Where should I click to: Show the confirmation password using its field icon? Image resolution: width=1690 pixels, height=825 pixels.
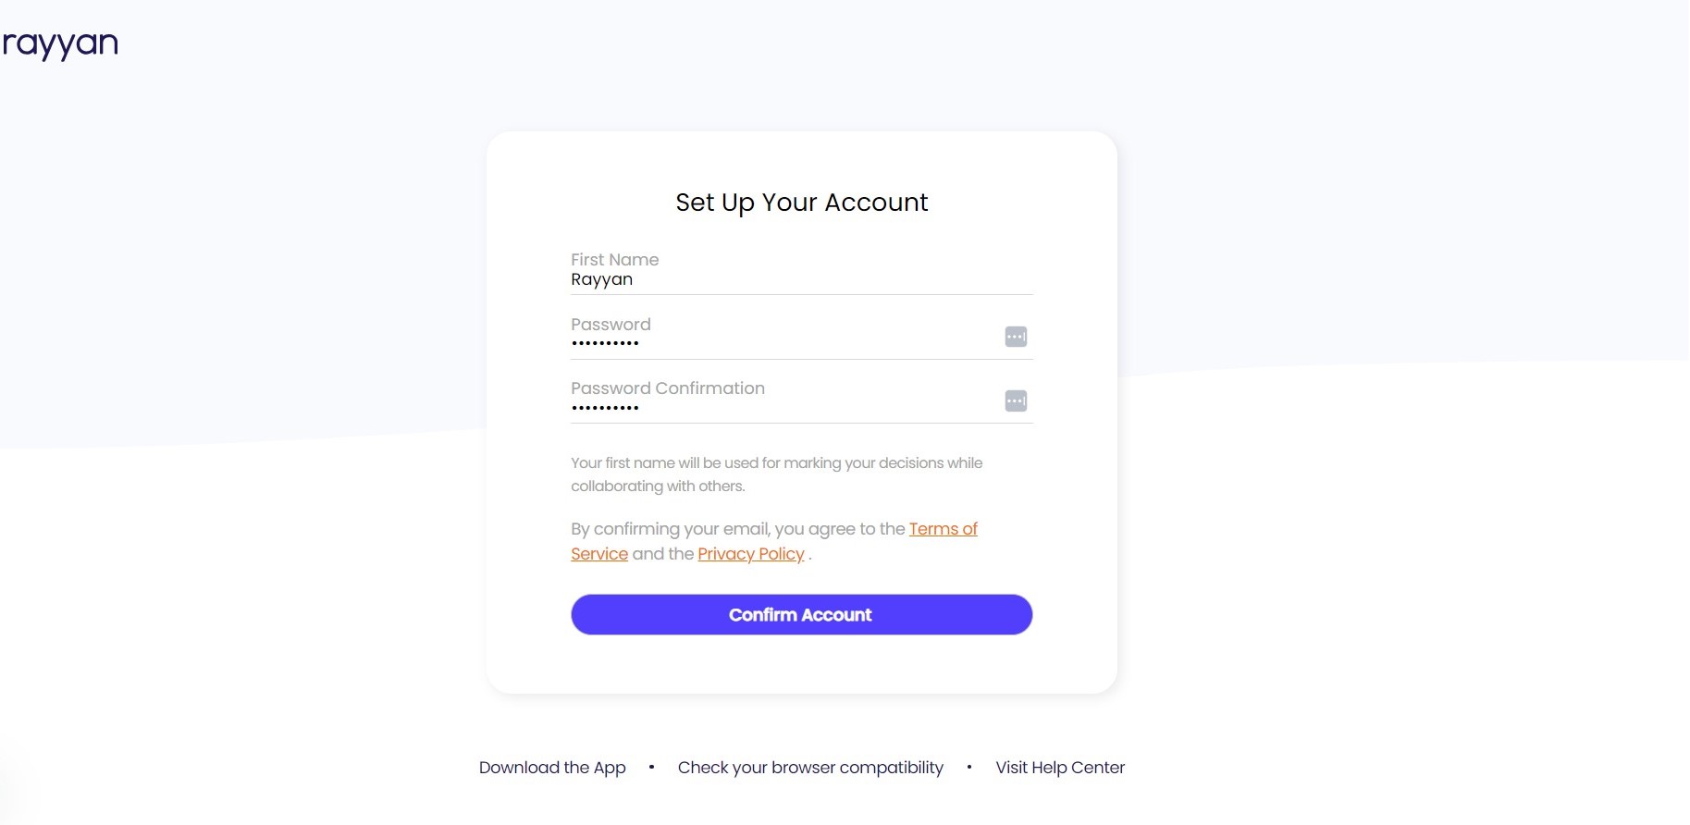pyautogui.click(x=1015, y=400)
